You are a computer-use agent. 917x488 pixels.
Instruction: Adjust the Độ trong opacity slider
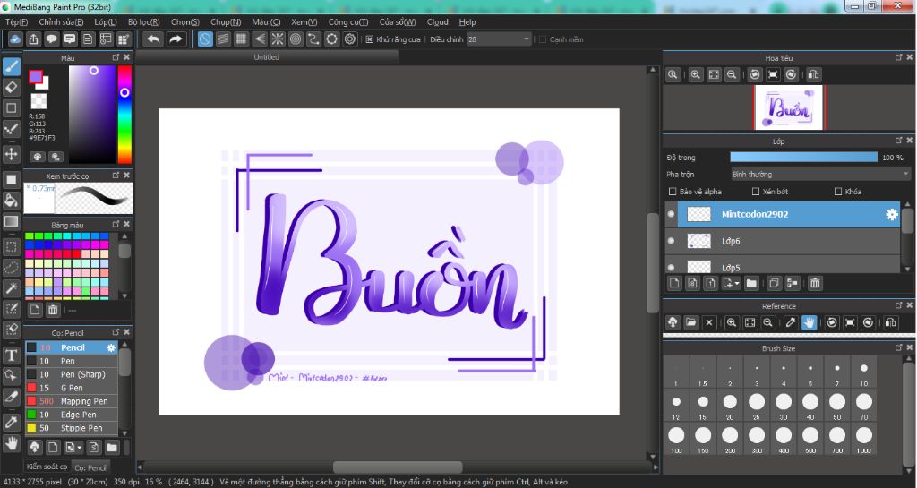(803, 158)
